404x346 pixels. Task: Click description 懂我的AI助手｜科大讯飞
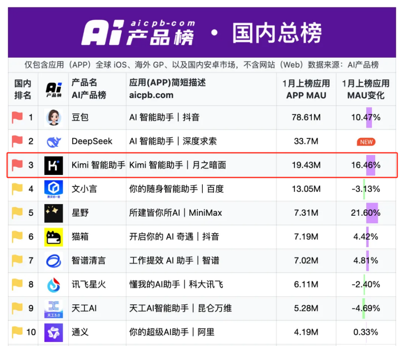pyautogui.click(x=176, y=285)
